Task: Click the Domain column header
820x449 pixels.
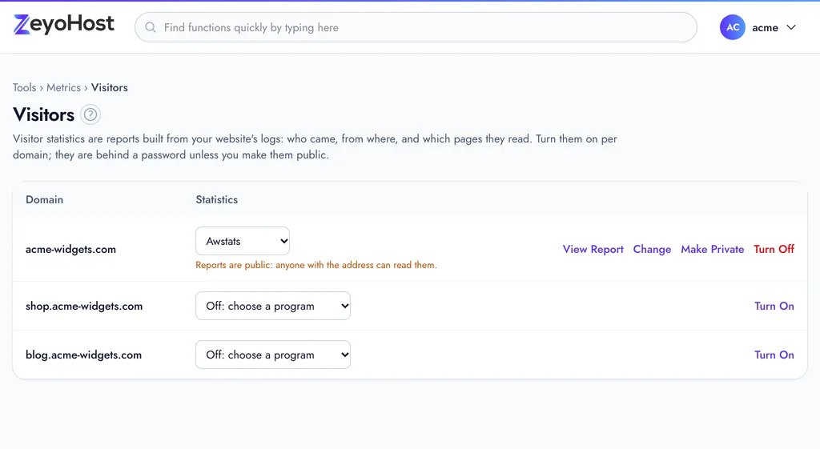Action: pos(45,199)
